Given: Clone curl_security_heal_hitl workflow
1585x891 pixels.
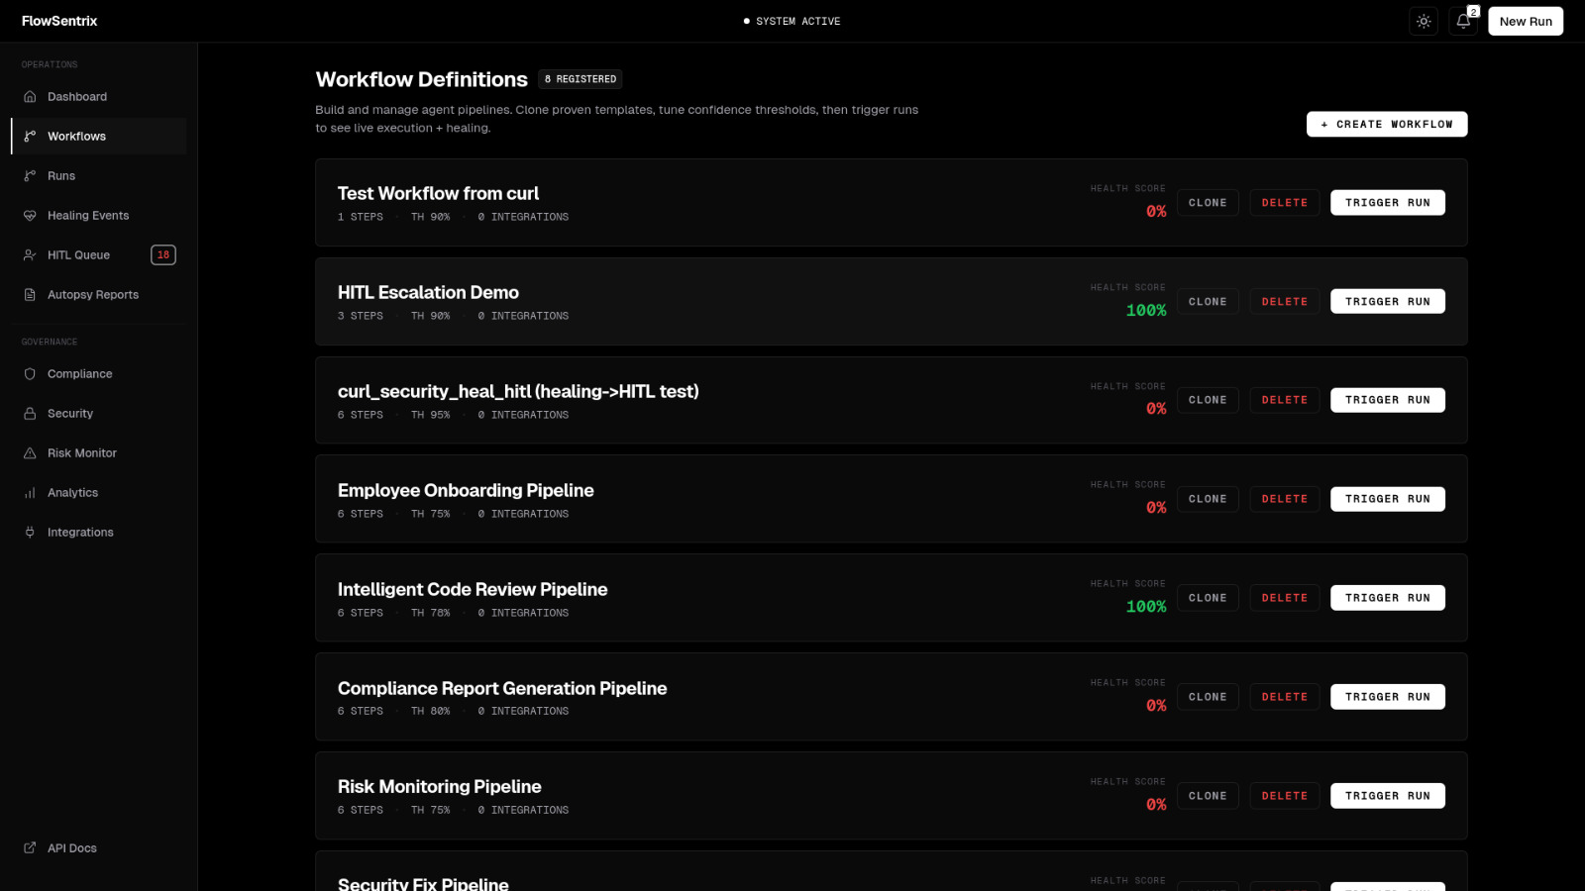Looking at the screenshot, I should click(x=1208, y=400).
